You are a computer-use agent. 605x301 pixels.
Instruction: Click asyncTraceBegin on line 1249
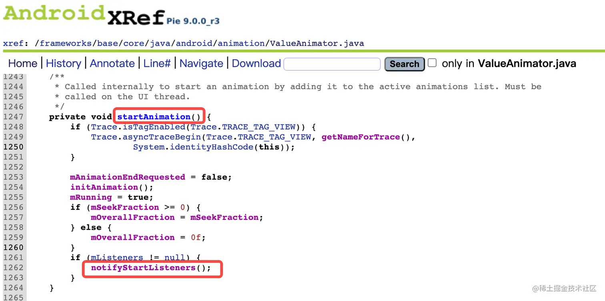tap(161, 137)
